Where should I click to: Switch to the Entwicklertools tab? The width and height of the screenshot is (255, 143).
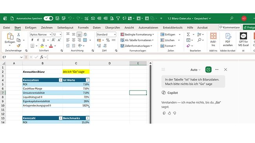click(x=173, y=28)
